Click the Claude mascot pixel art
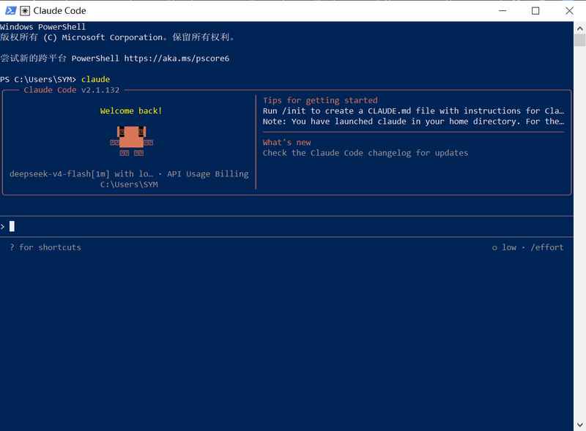Viewport: 586px width, 431px height. point(132,140)
